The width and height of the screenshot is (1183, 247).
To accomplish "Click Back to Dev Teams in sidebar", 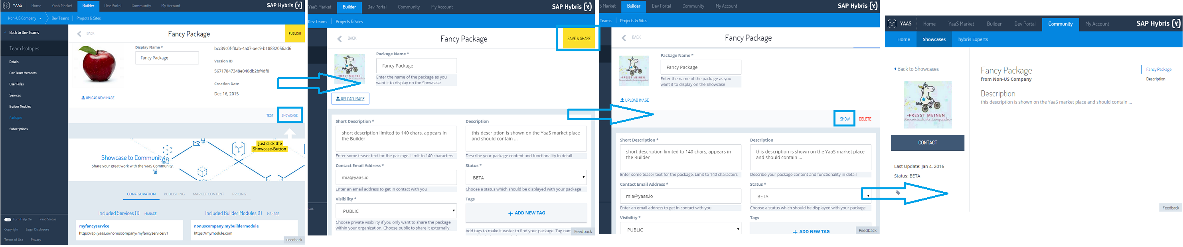I will click(24, 33).
